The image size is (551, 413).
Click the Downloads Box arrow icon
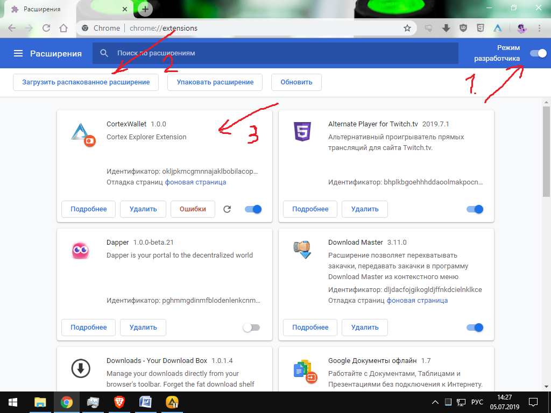point(81,368)
